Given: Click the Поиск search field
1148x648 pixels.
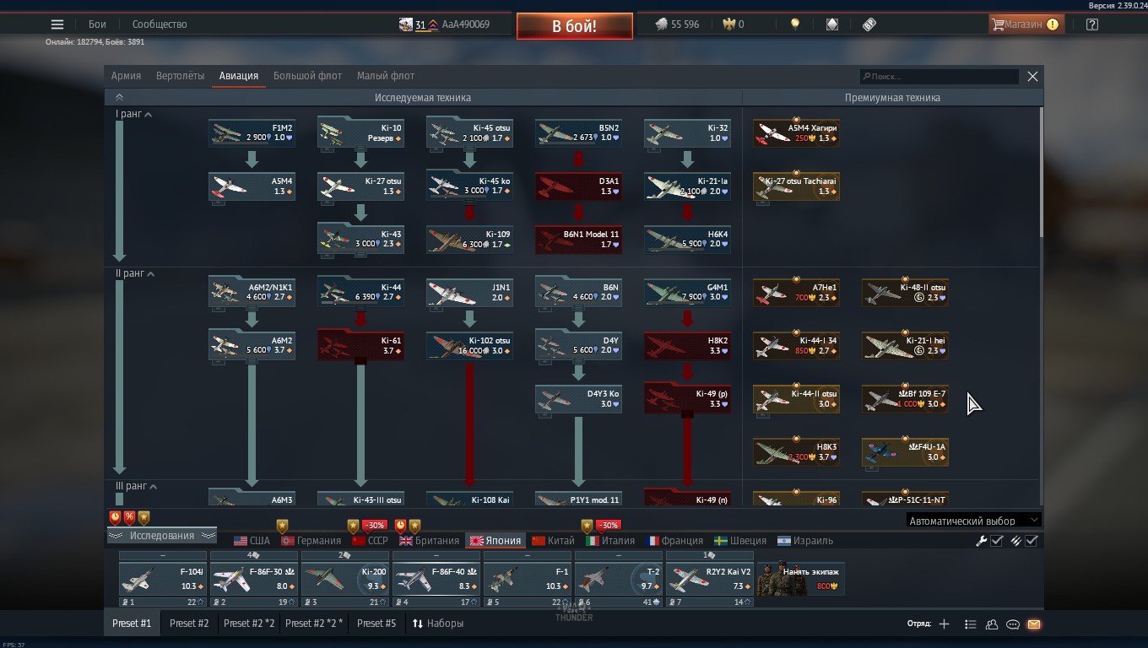Looking at the screenshot, I should (939, 77).
